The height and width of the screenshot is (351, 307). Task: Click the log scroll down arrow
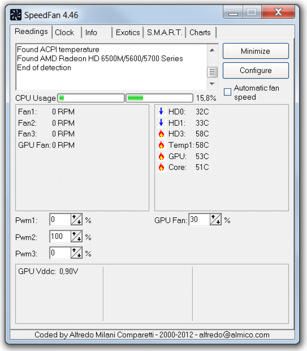pyautogui.click(x=212, y=84)
